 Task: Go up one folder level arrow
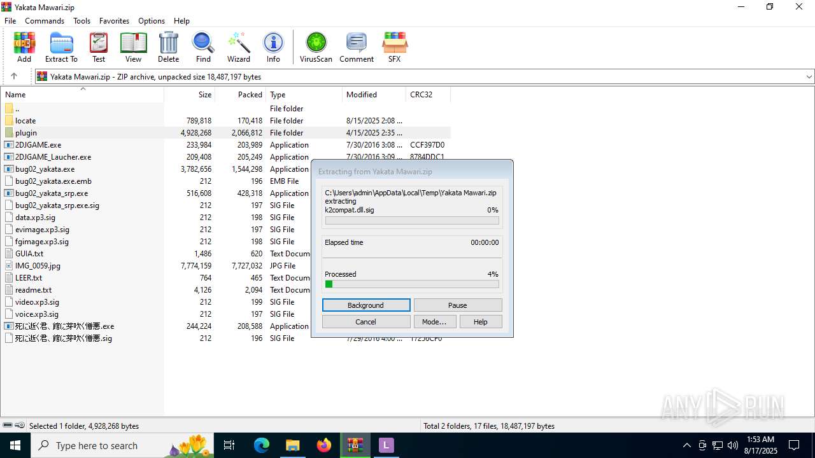tap(14, 76)
